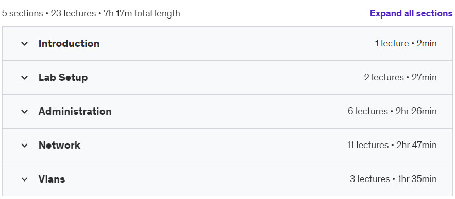Click the '11 lectures • 2hr 47min' label
Viewport: 455px width, 199px height.
coord(392,145)
